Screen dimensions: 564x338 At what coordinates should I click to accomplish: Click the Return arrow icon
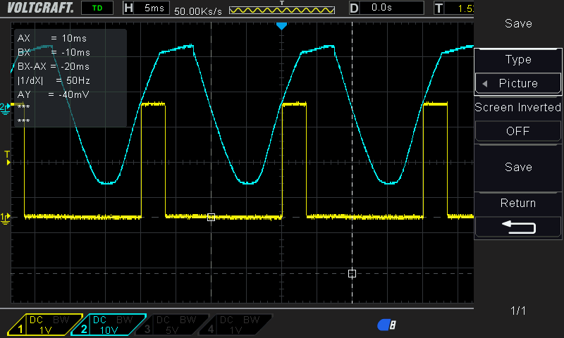518,227
